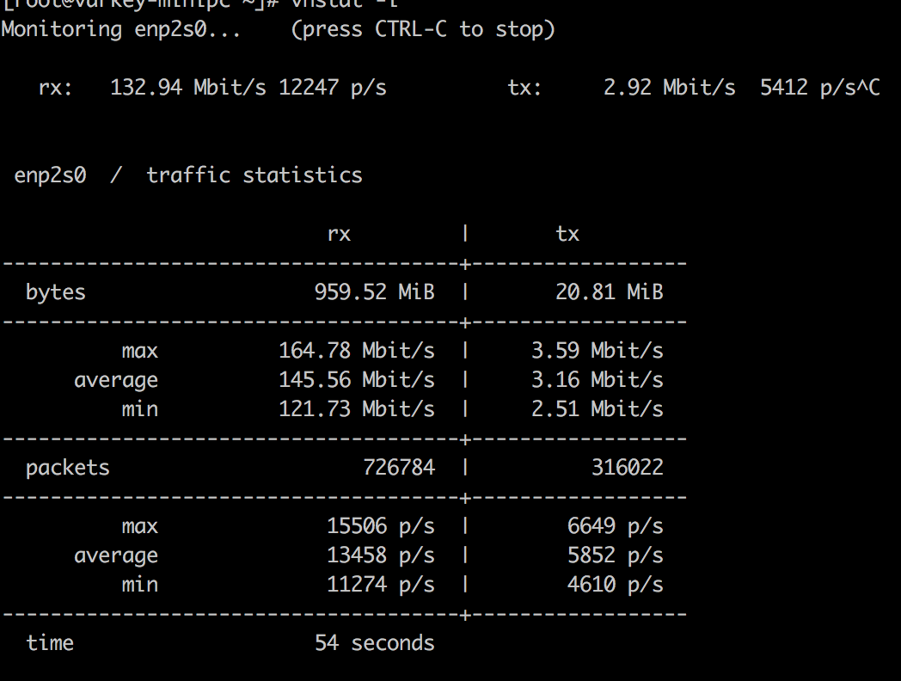Click the max rx 15506 p/s value
The width and height of the screenshot is (901, 681).
click(380, 526)
